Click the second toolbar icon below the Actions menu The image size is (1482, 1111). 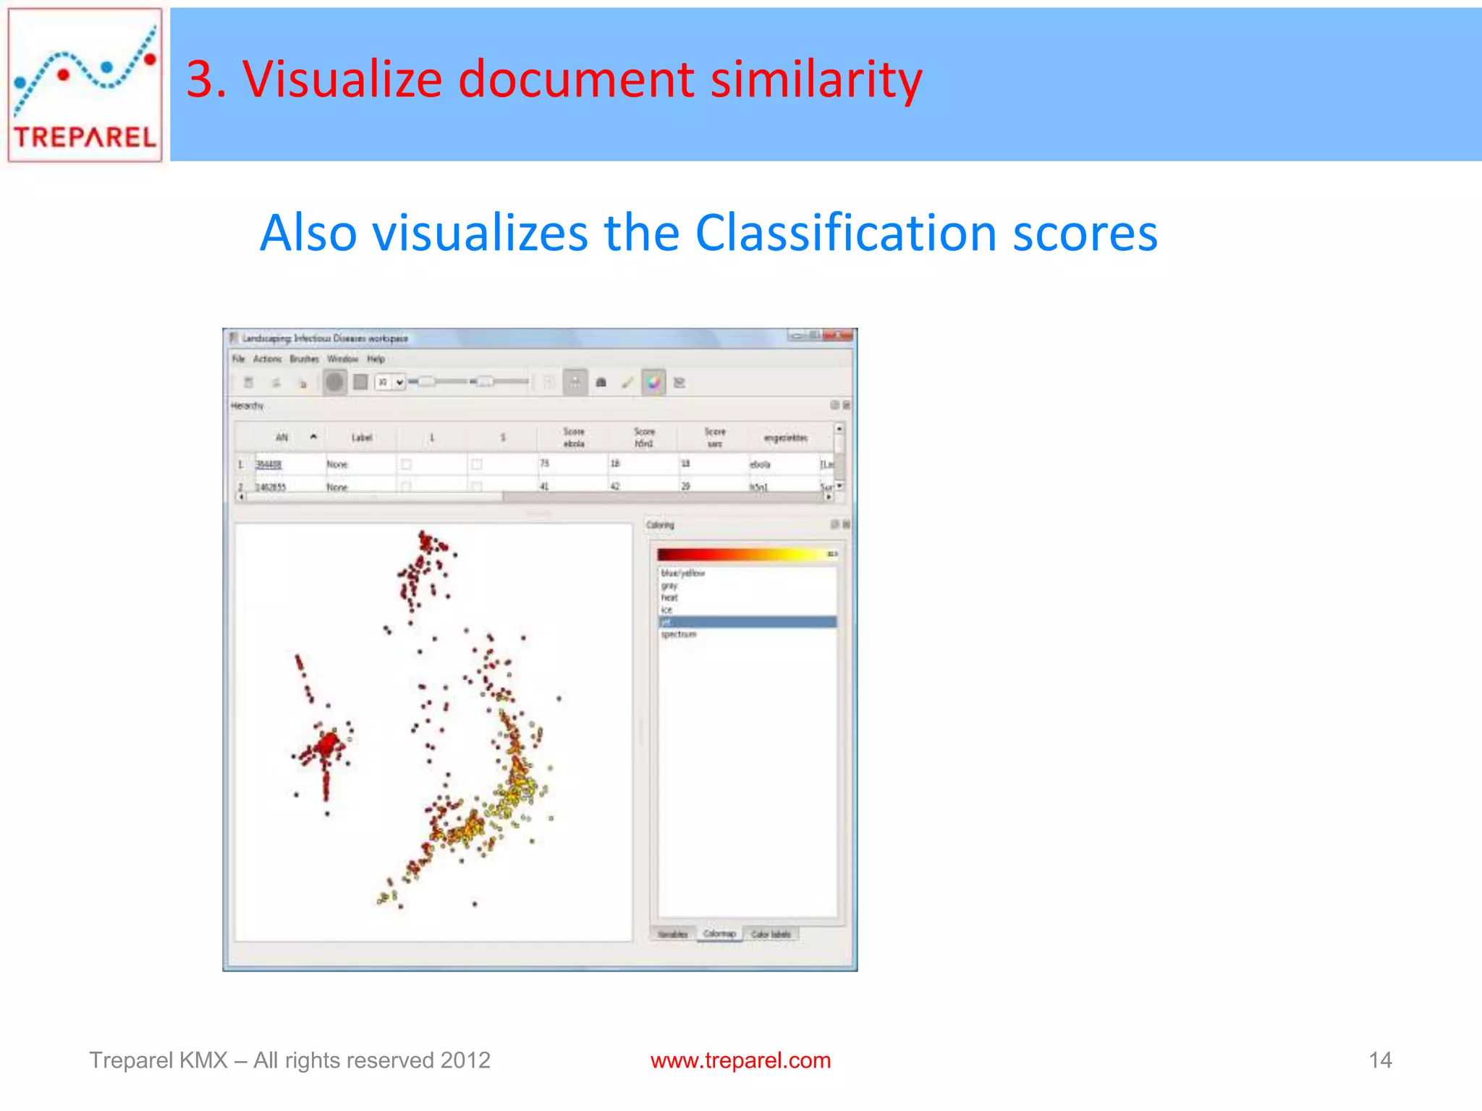[x=276, y=383]
